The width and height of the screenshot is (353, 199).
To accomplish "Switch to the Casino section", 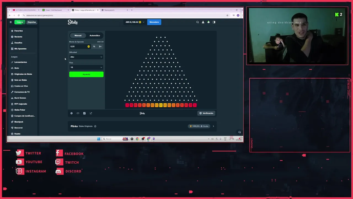I will pos(20,22).
